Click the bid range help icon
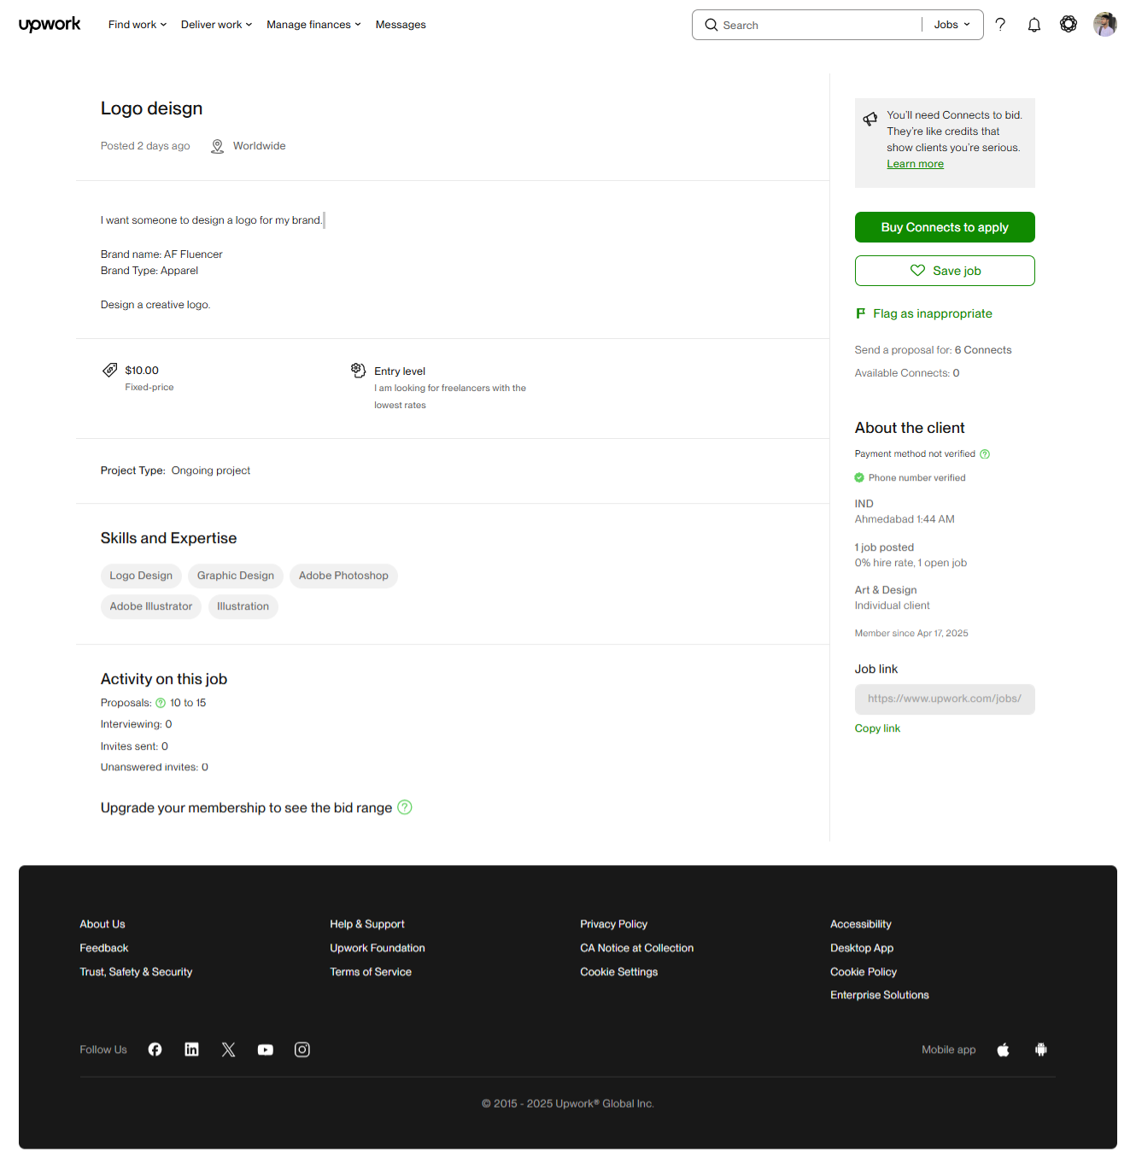The width and height of the screenshot is (1136, 1169). point(405,807)
